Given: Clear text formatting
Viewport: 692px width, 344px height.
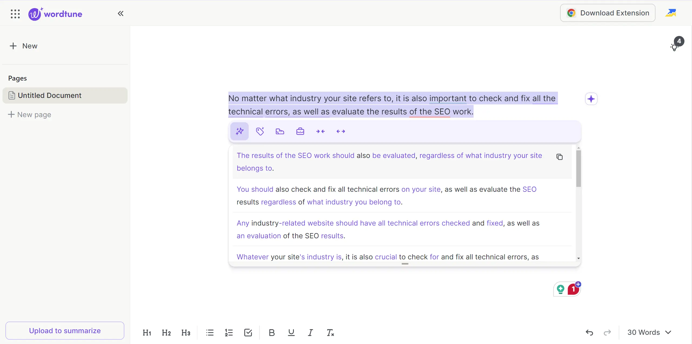Looking at the screenshot, I should [x=330, y=333].
